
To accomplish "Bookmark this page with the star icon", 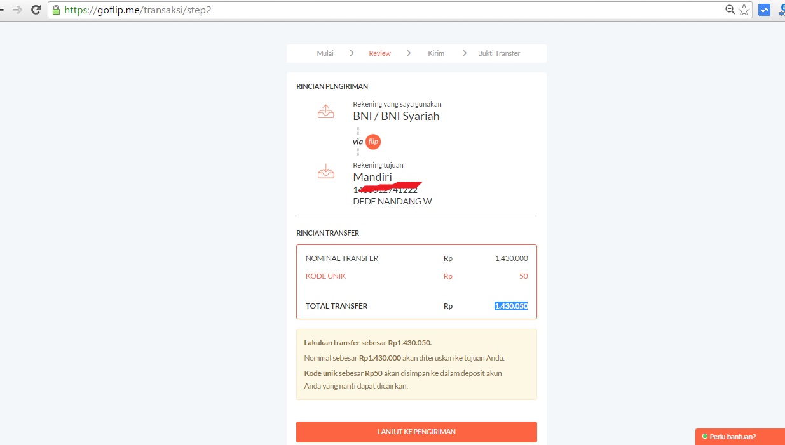I will point(744,10).
